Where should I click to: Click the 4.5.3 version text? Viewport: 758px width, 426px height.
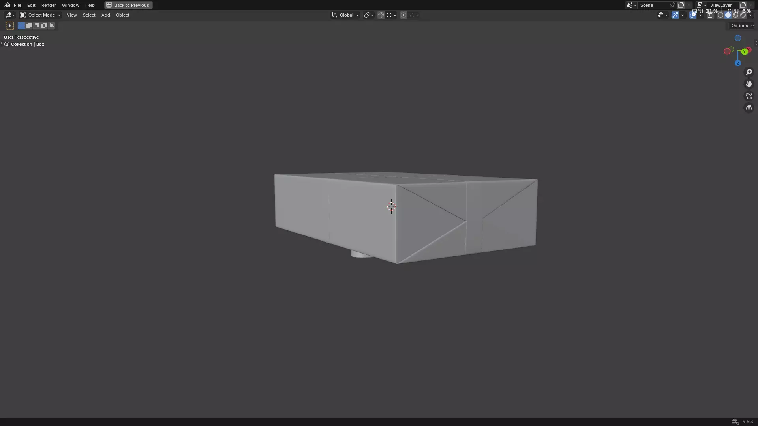(748, 422)
